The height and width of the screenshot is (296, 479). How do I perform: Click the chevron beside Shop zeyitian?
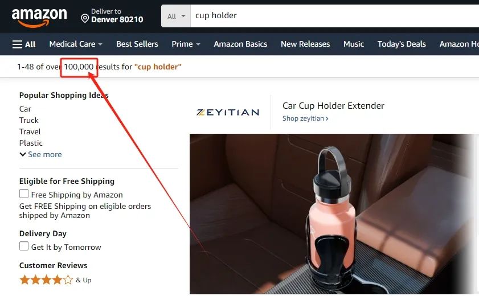click(x=327, y=118)
